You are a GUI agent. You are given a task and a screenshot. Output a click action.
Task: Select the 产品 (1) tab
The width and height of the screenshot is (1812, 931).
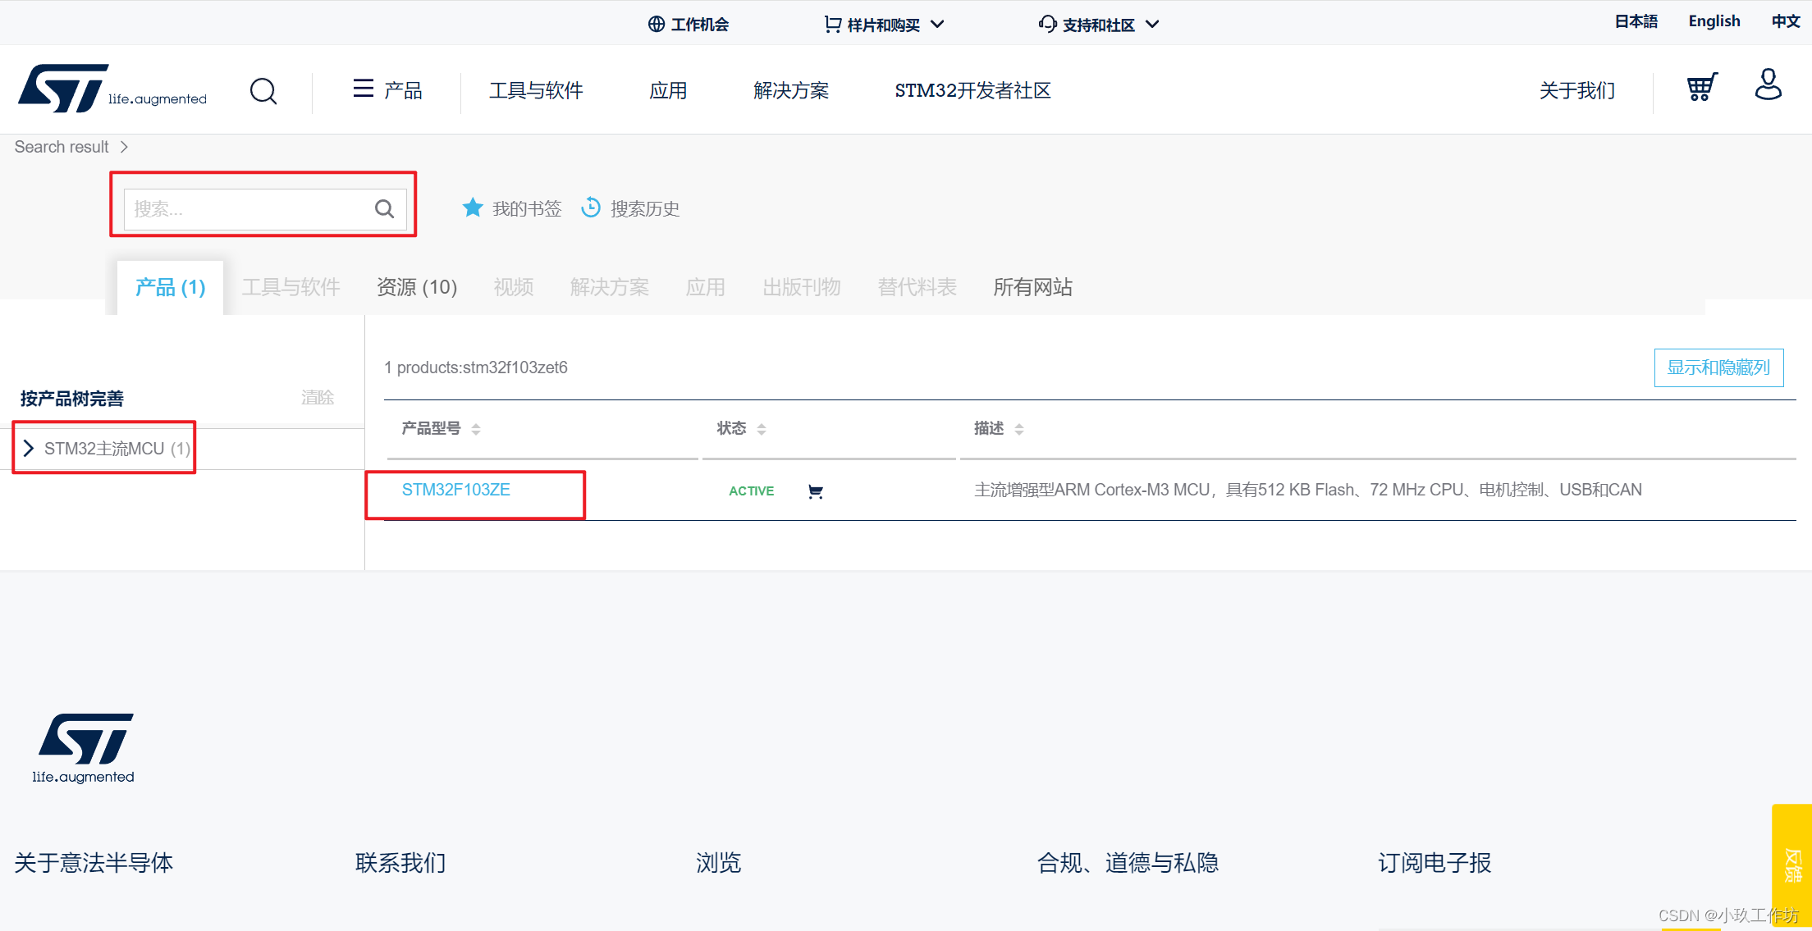click(x=171, y=287)
